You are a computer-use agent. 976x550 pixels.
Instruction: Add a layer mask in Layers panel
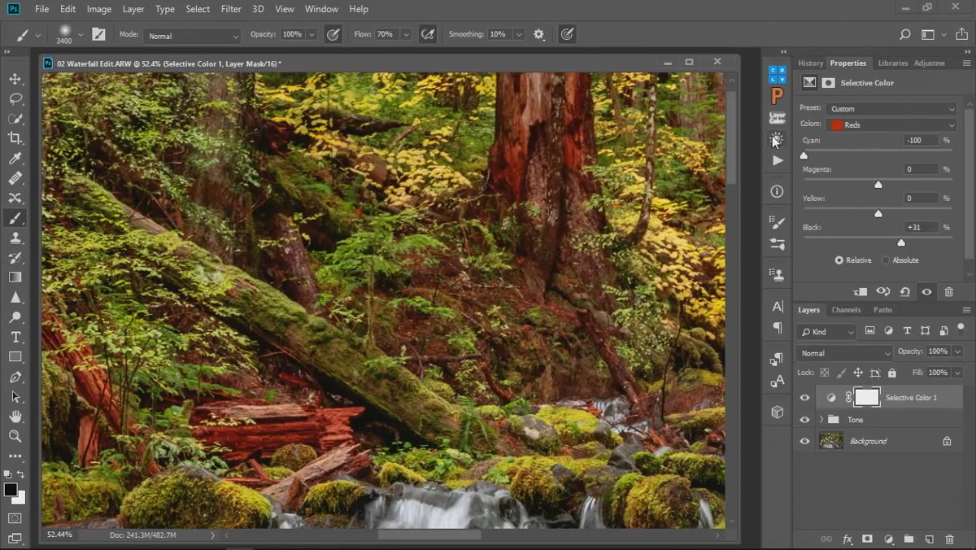[868, 539]
